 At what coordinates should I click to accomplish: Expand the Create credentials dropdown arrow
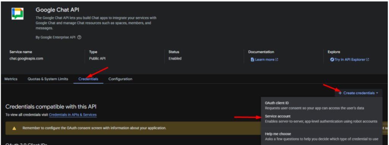377,93
